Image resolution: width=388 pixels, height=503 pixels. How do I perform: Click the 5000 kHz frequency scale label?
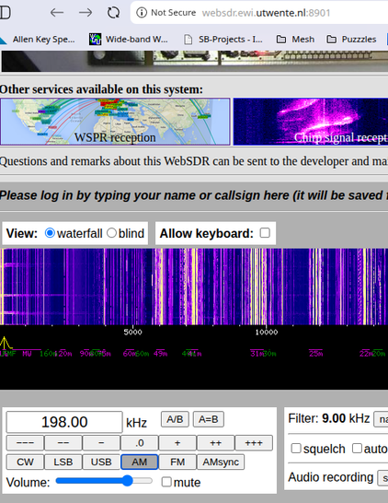point(132,332)
